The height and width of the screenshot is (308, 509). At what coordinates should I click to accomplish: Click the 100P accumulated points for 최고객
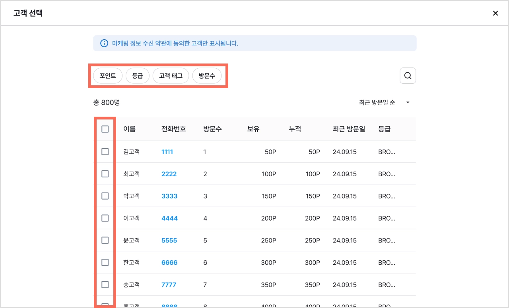[x=313, y=174]
